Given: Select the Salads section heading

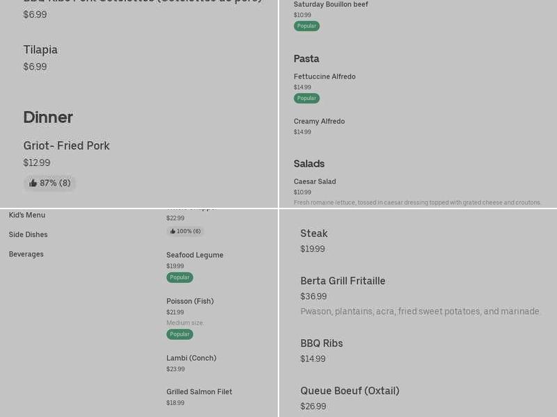Looking at the screenshot, I should pyautogui.click(x=308, y=163).
